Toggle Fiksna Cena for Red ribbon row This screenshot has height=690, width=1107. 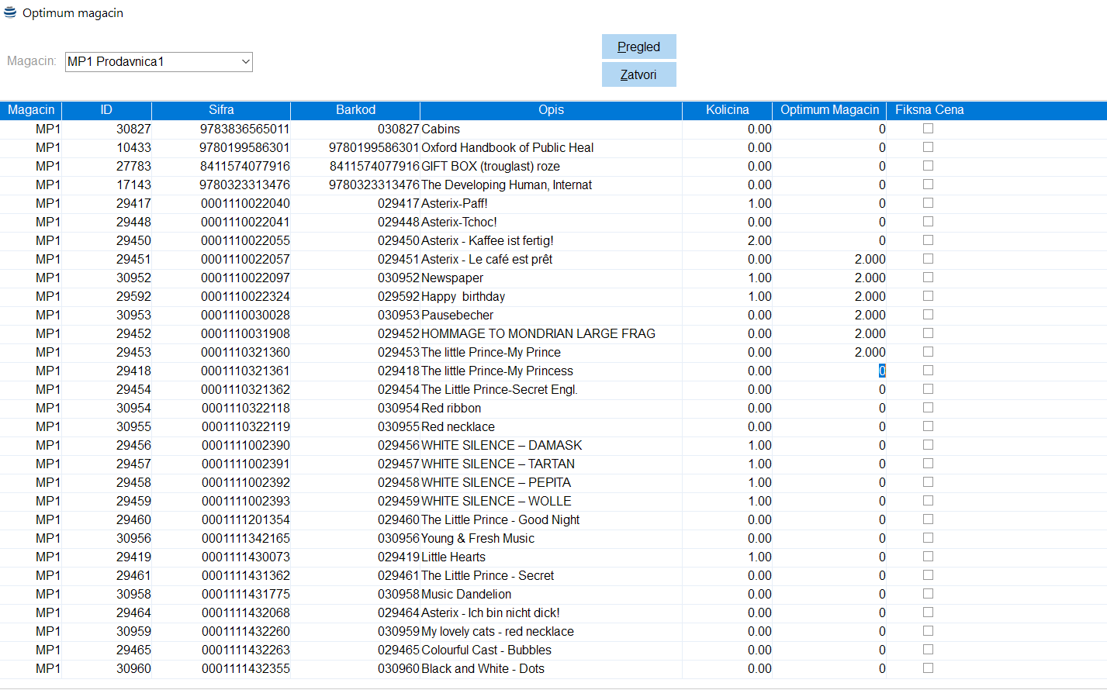pos(928,408)
